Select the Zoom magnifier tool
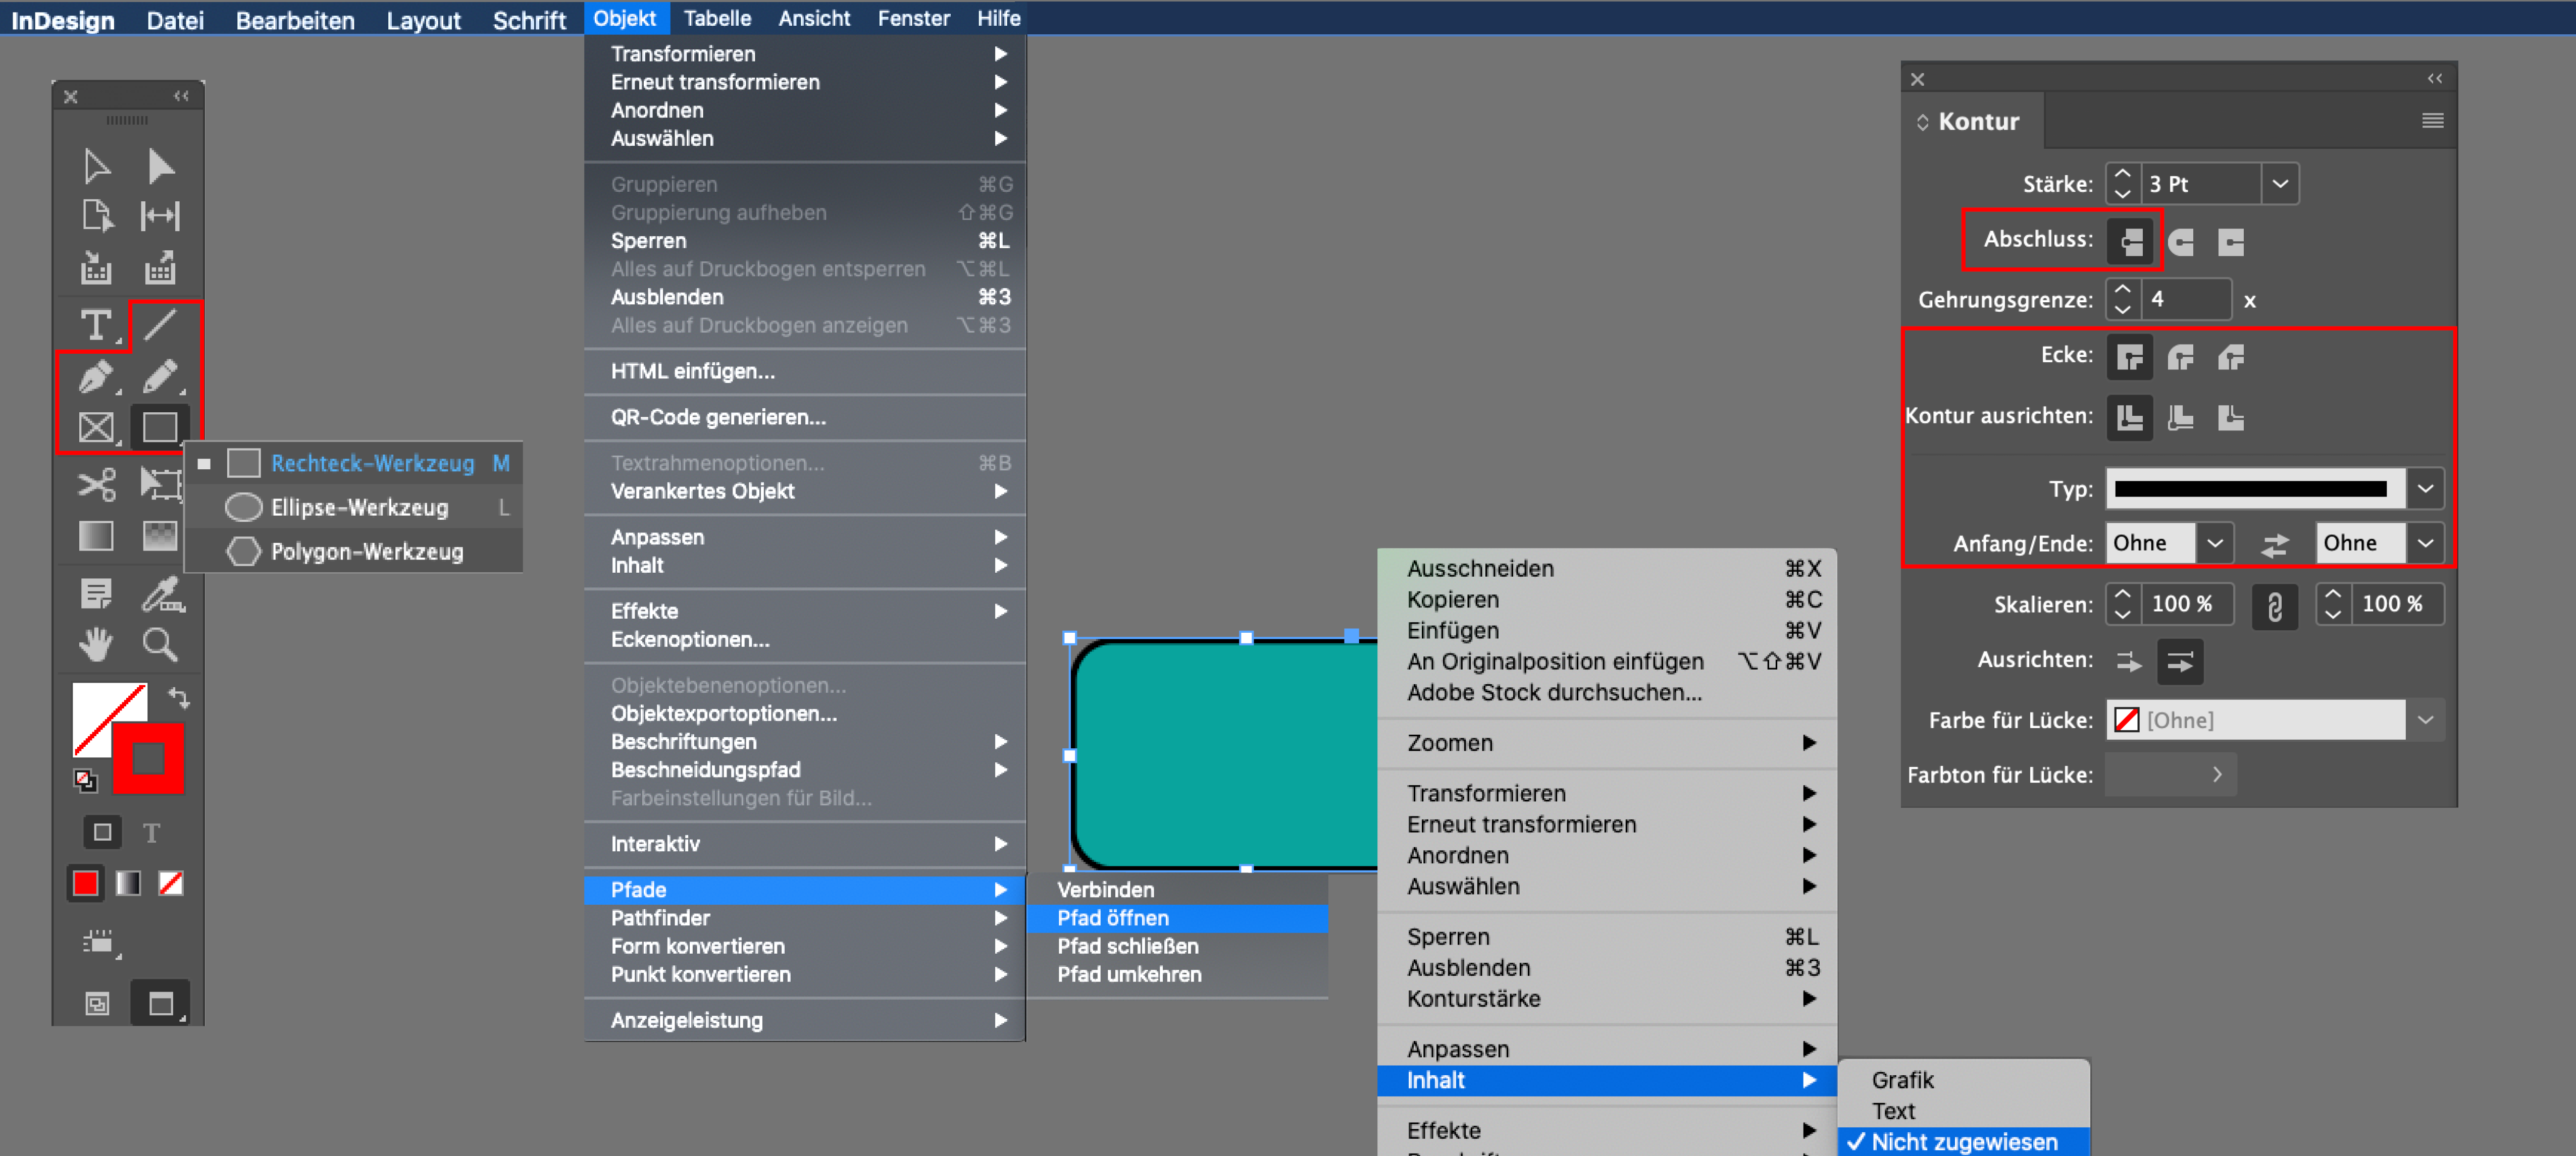 160,644
